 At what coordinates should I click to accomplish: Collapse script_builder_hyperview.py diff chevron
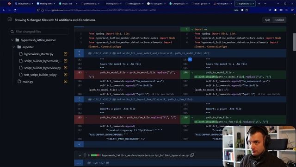pyautogui.click(x=80, y=155)
